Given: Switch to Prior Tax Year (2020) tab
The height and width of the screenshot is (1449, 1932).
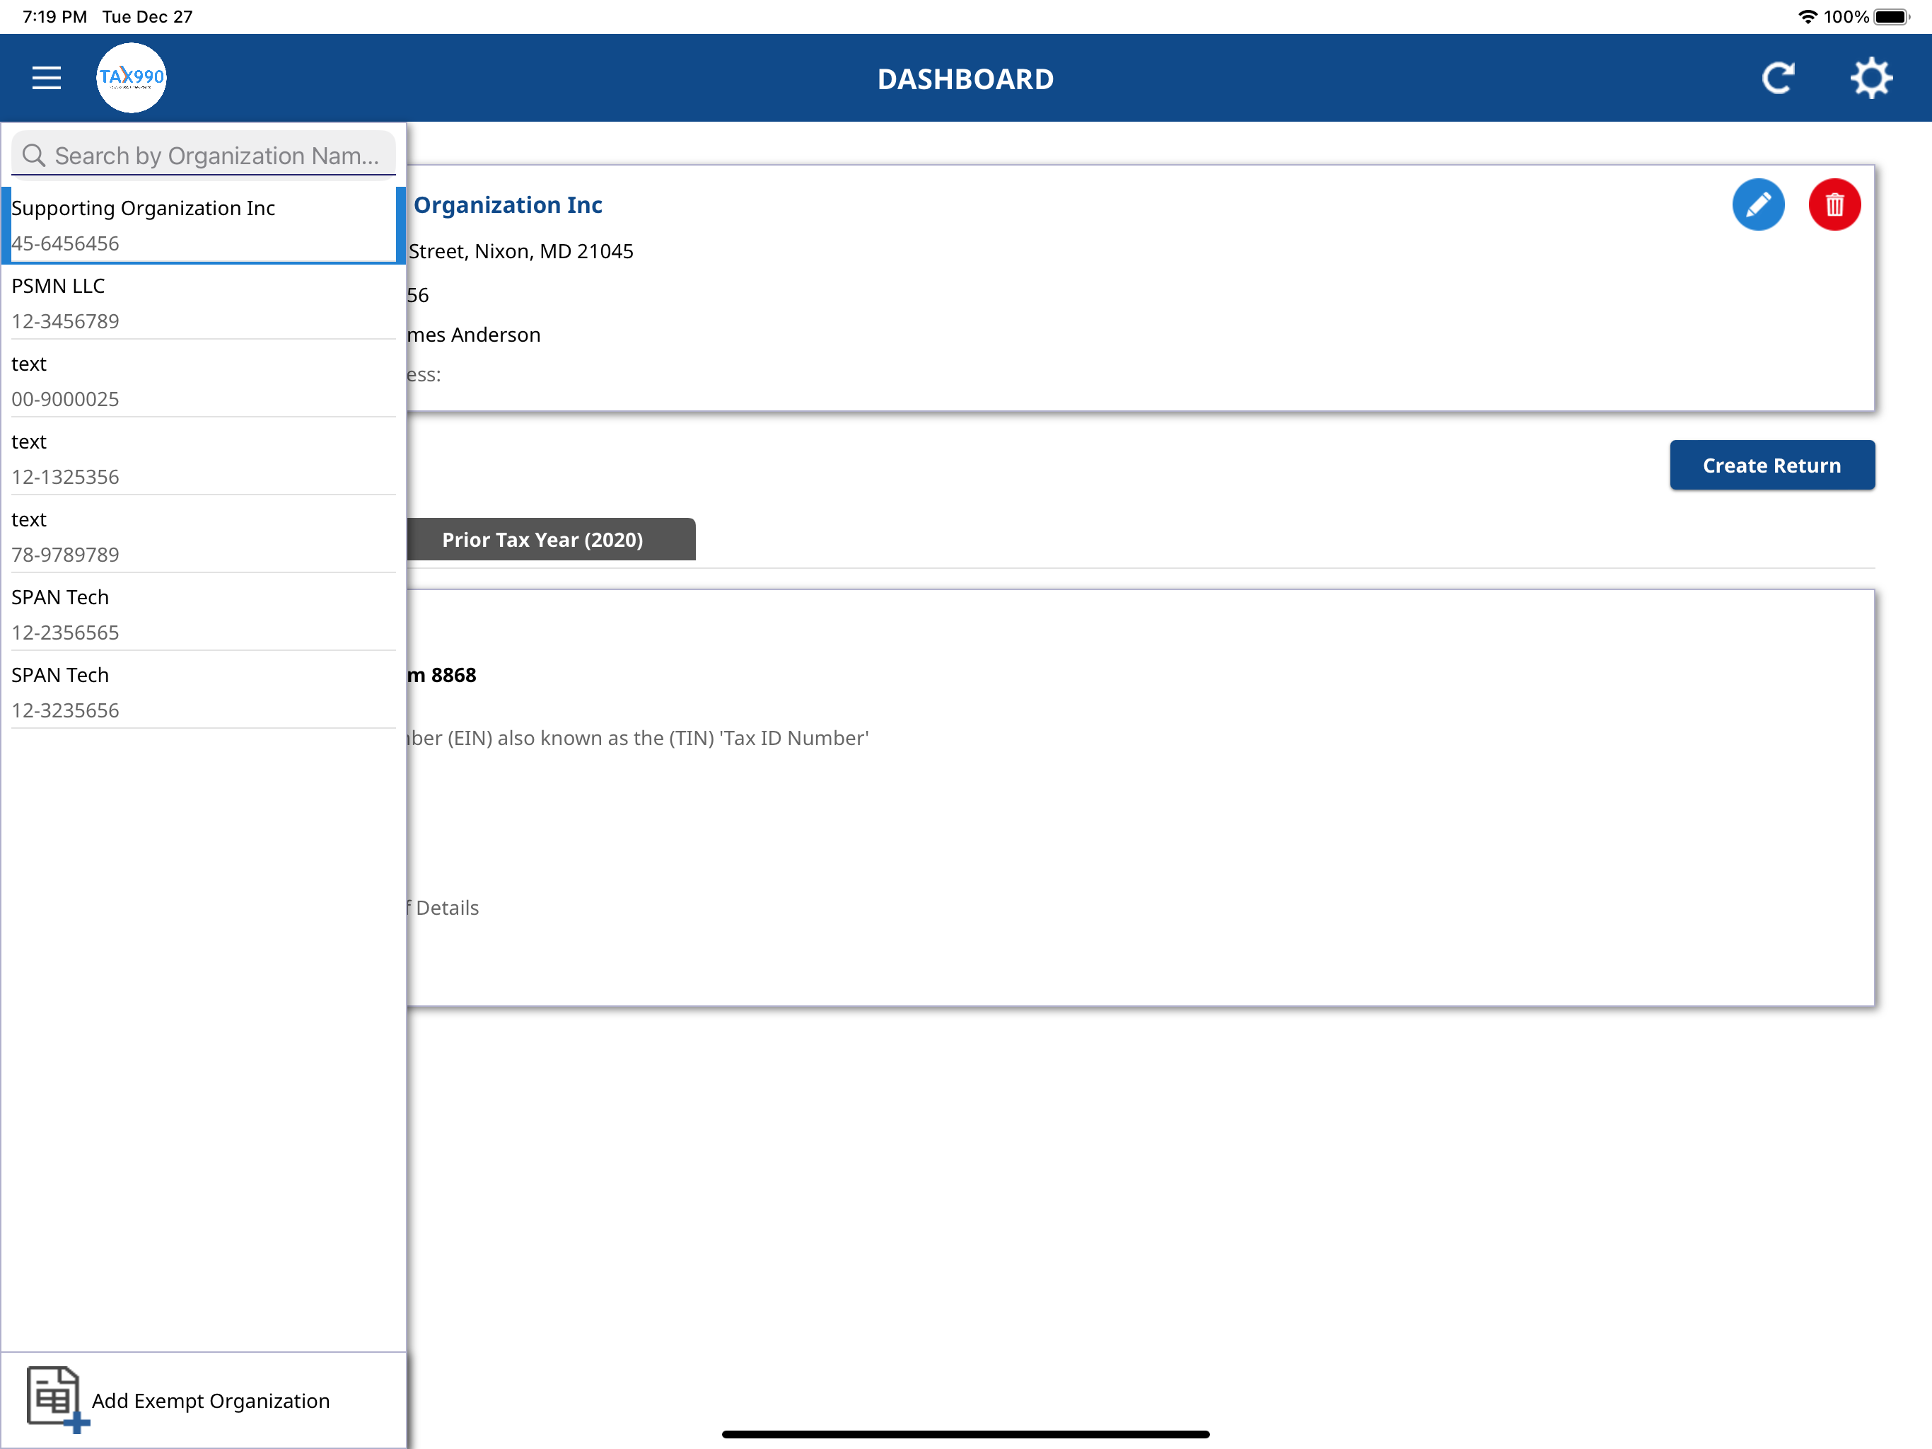Looking at the screenshot, I should click(551, 539).
